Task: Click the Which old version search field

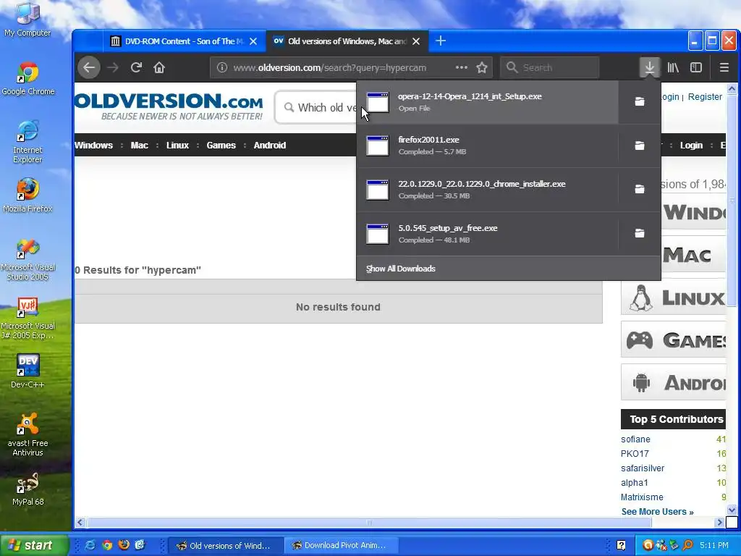Action: tap(316, 107)
